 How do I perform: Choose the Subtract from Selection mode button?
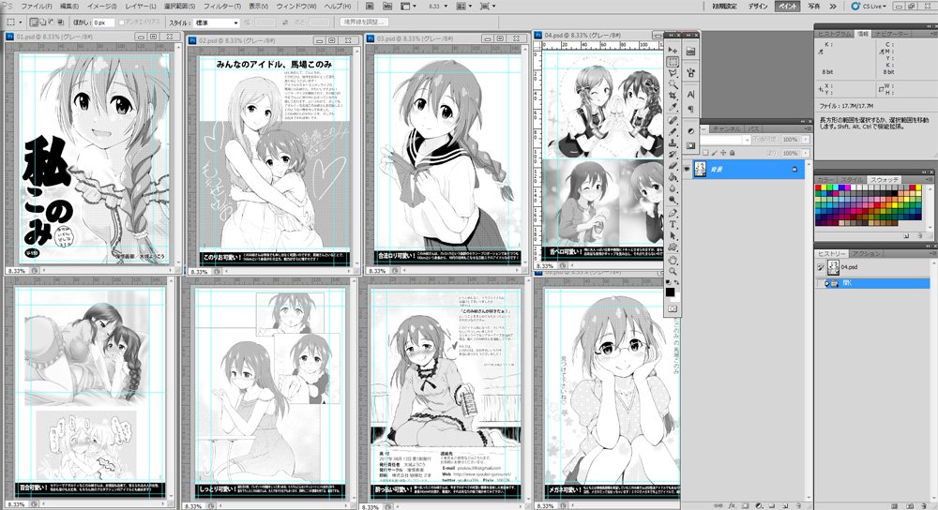[x=52, y=22]
